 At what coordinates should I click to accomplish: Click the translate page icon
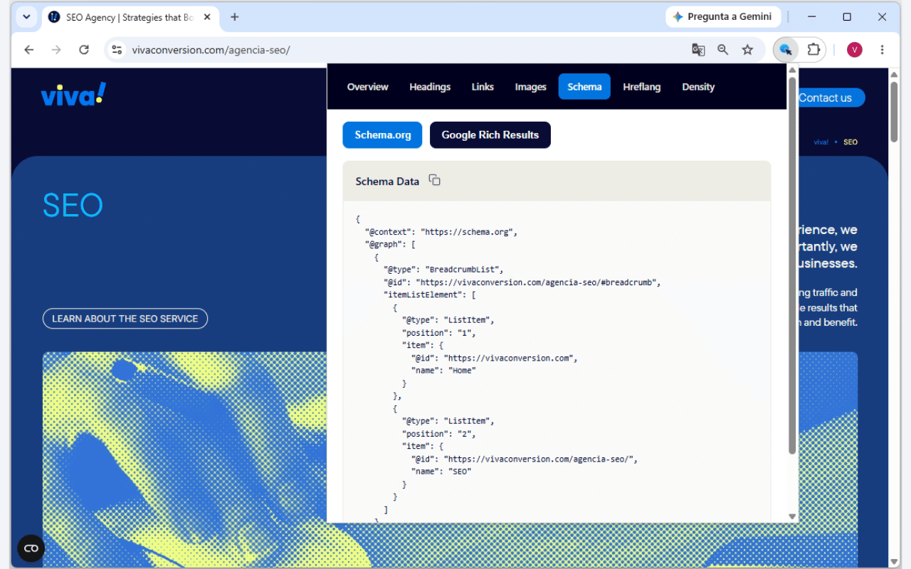pos(698,50)
